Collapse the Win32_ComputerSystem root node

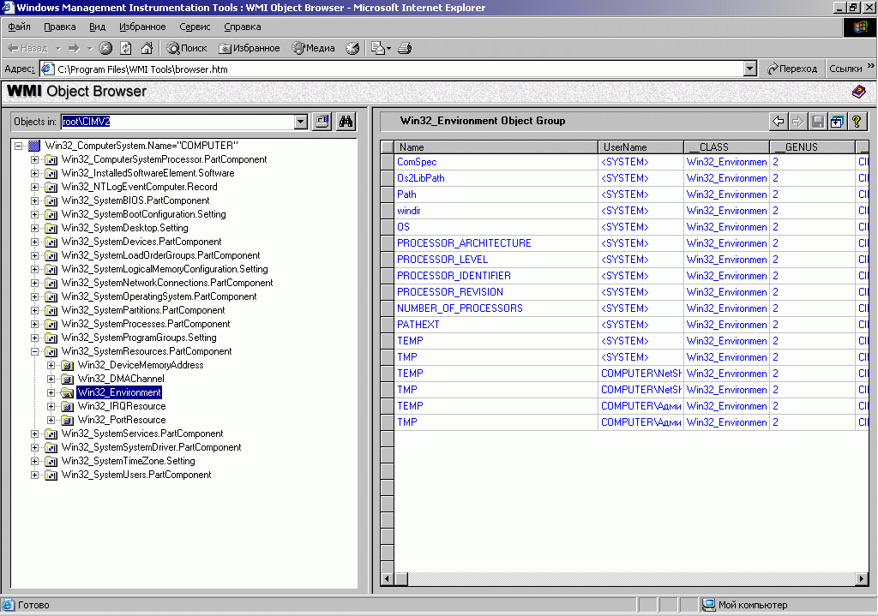pos(19,146)
